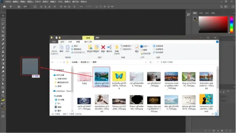Select the Eyedropper tool
This screenshot has width=236, height=133.
tap(3, 40)
